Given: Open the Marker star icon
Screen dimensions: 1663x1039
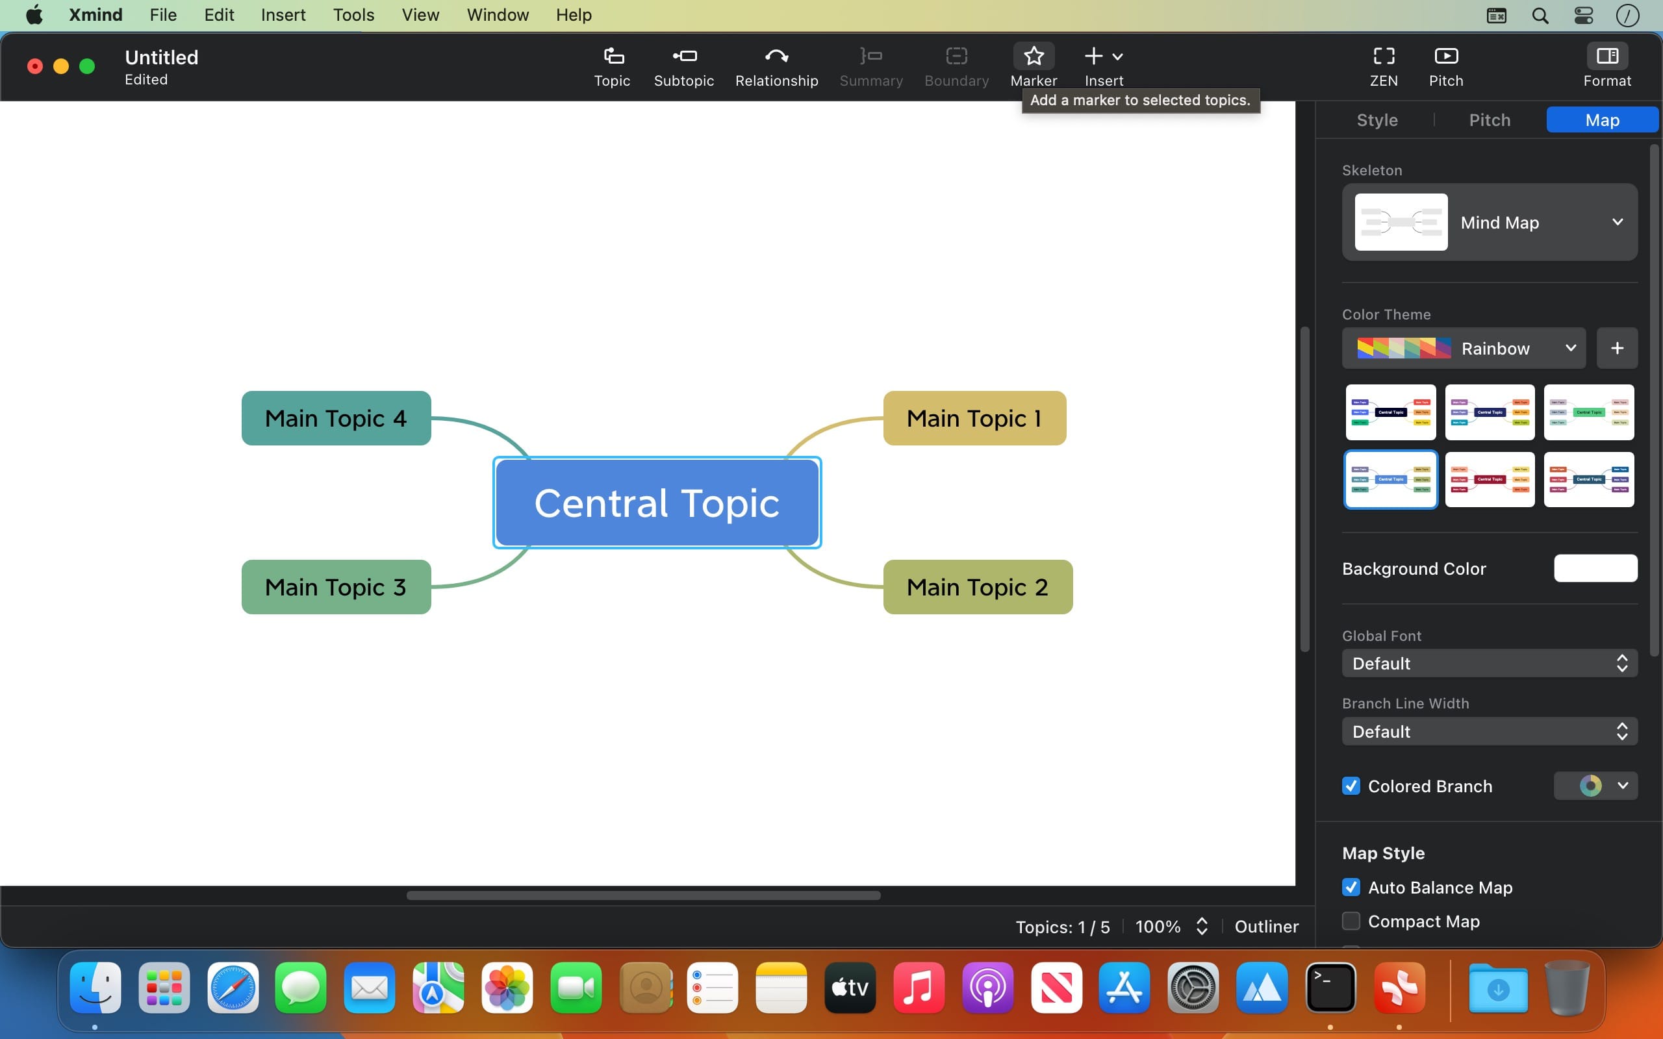Looking at the screenshot, I should (1034, 56).
